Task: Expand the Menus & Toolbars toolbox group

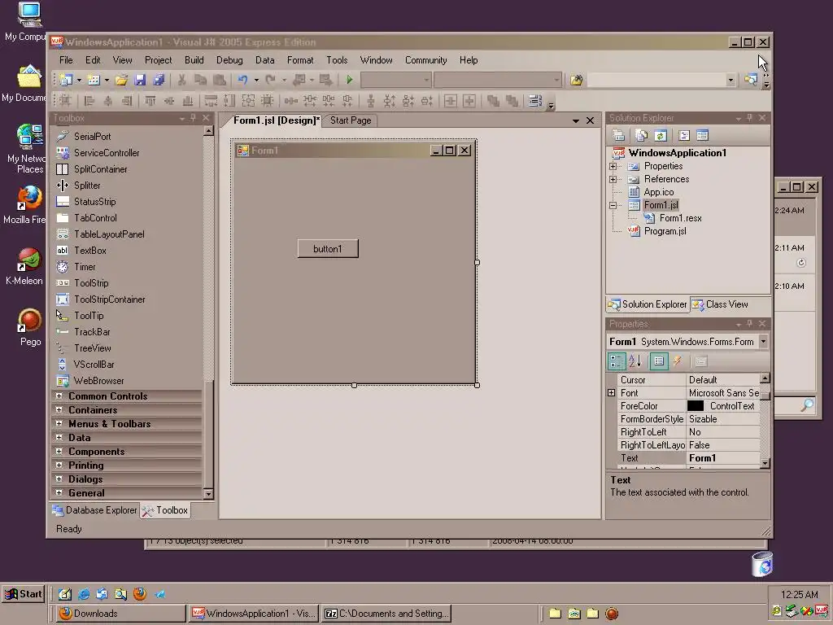Action: 59,423
